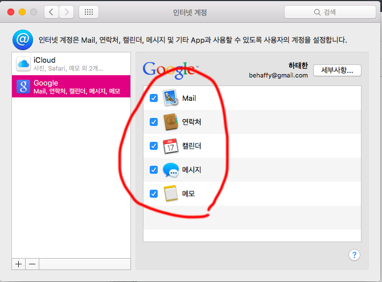The height and width of the screenshot is (282, 382).
Task: Click the Google account g icon
Action: point(23,87)
